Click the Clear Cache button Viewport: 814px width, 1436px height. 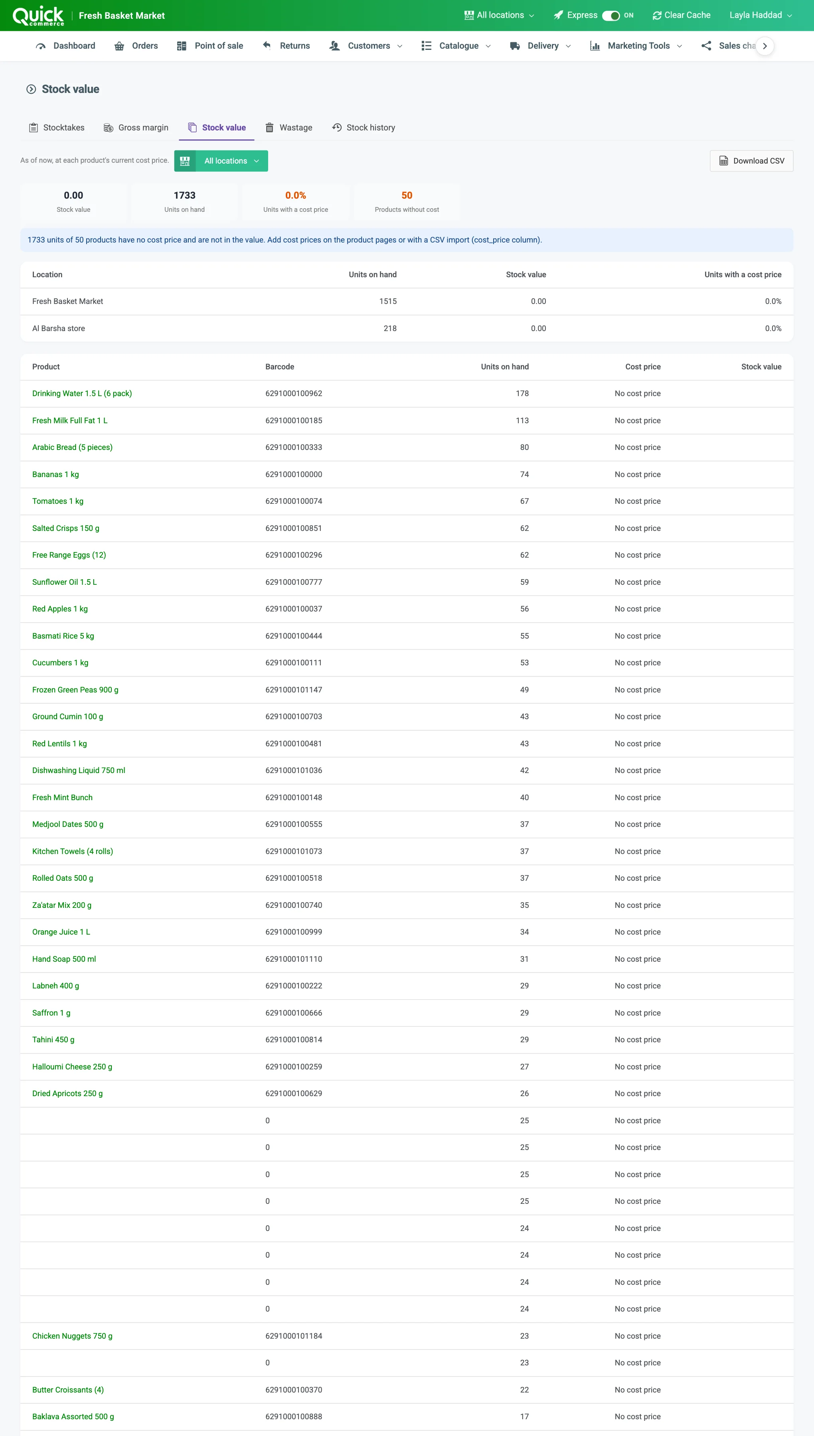coord(682,15)
